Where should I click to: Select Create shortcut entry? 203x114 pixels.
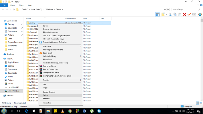point(60,92)
